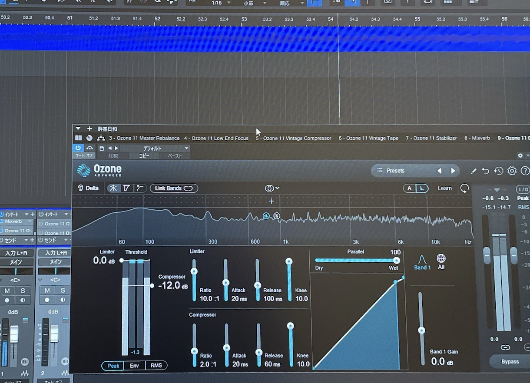Select the Env detection mode

pos(135,366)
